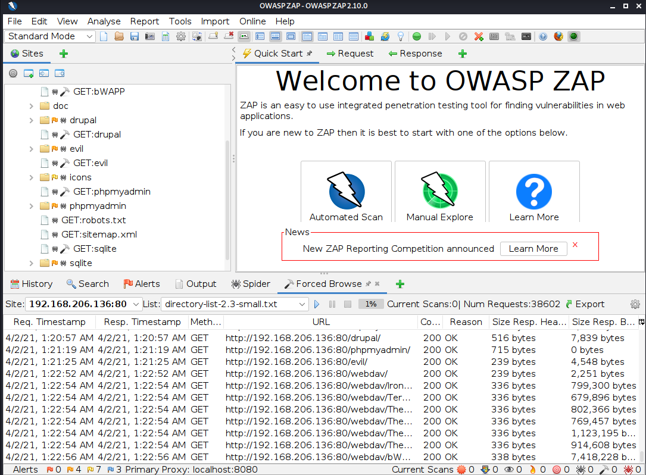The height and width of the screenshot is (475, 646).
Task: Toggle expand Sites tab layout icon
Action: [260, 37]
